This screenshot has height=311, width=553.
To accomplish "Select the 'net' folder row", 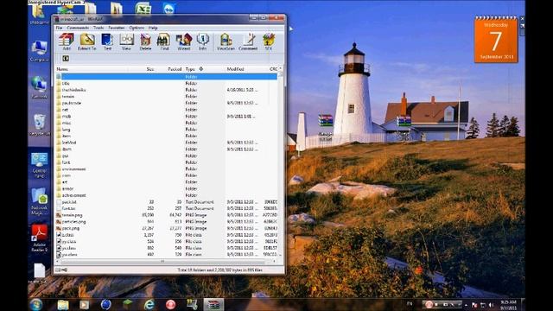I will click(x=167, y=110).
